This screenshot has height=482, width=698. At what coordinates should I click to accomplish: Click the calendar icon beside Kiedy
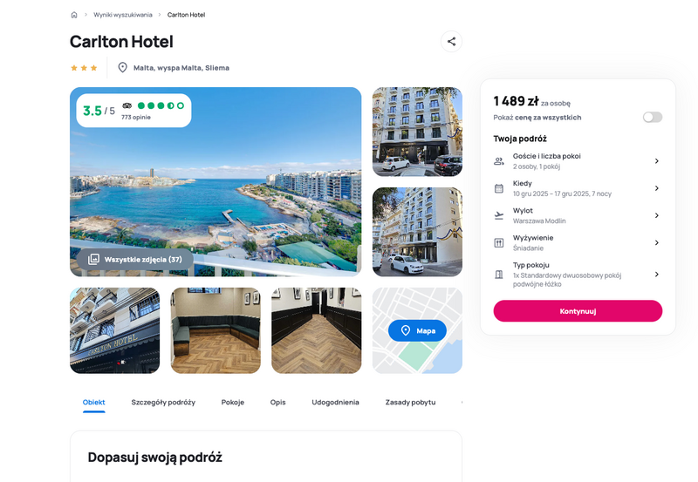(x=499, y=188)
